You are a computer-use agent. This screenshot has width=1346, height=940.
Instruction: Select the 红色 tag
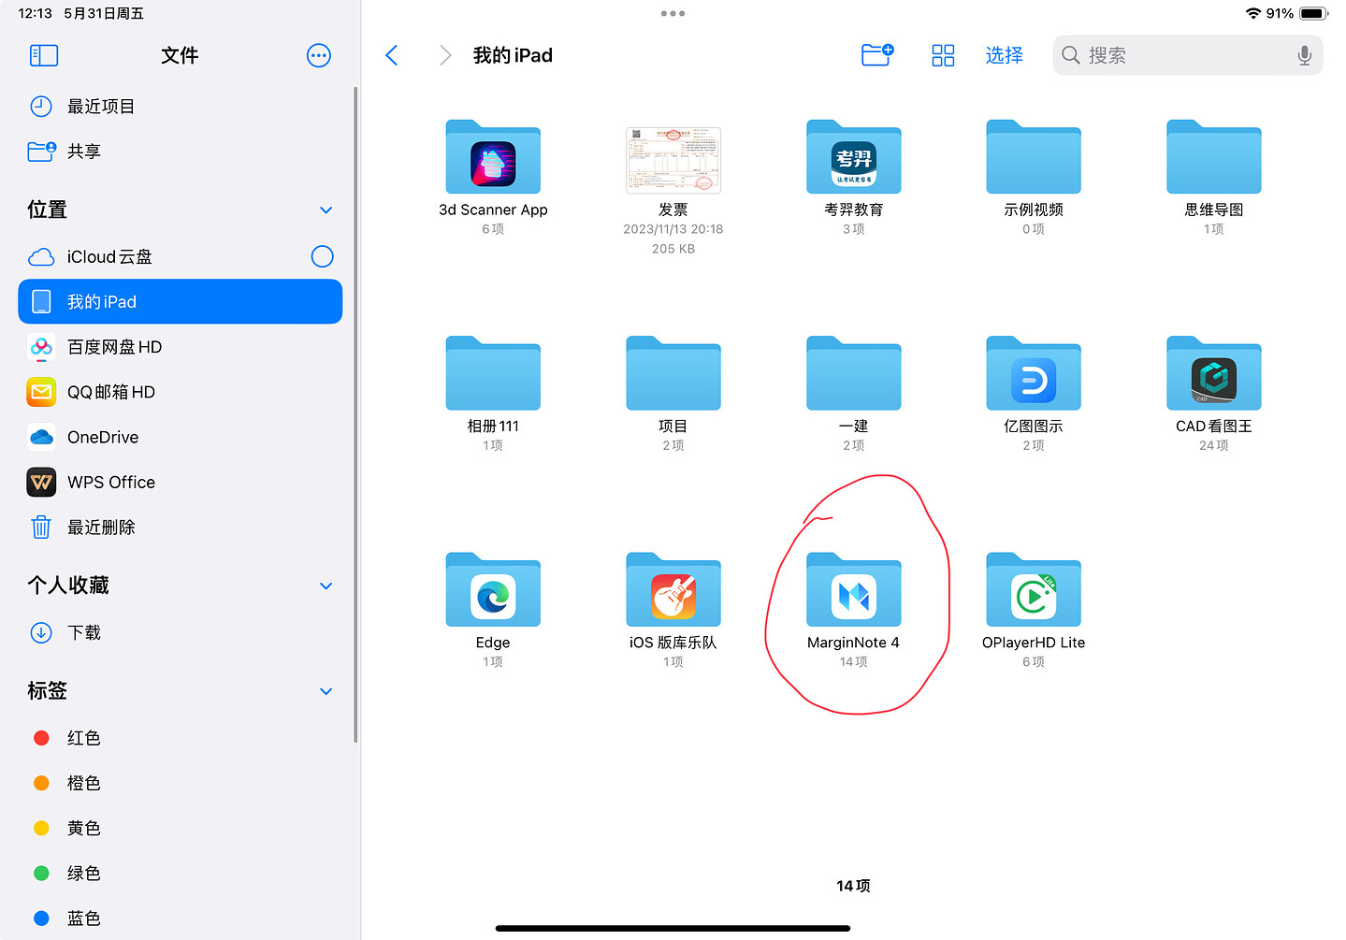(83, 738)
